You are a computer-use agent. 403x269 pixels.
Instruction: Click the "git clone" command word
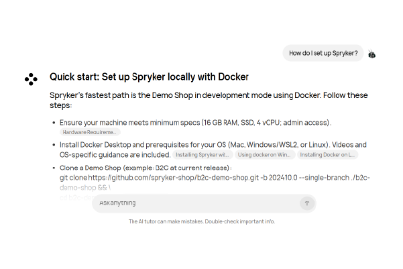coord(74,178)
